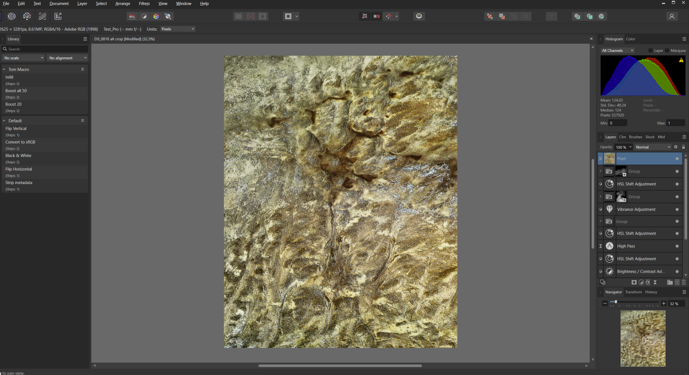Screen dimensions: 689x375
Task: Toggle visibility of High Pass layer
Action: point(677,246)
